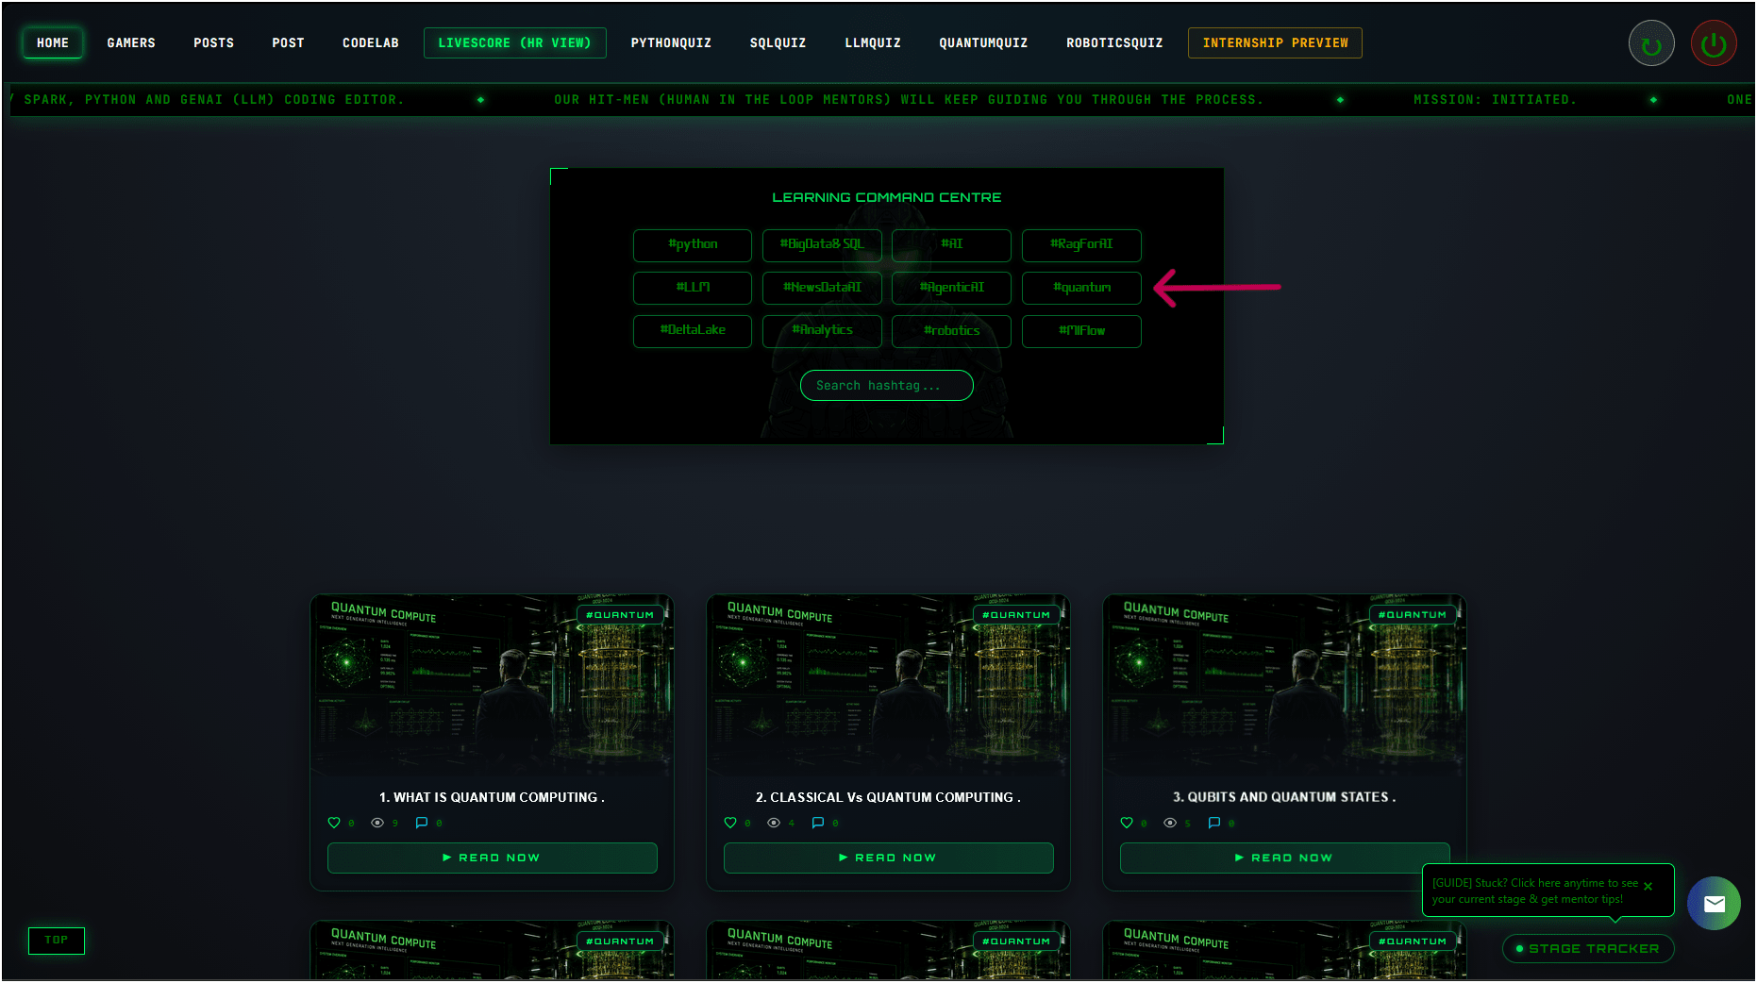Click title '2. Classical Vs Quantum Computing'
This screenshot has width=1757, height=983.
tap(889, 798)
